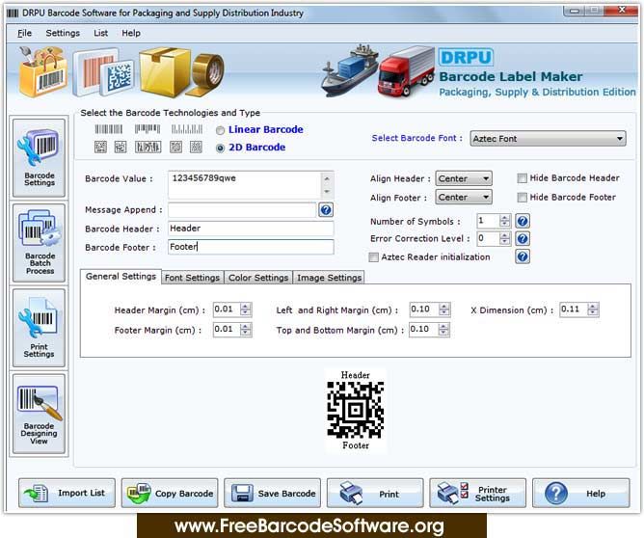The height and width of the screenshot is (538, 644).
Task: Click Barcode Value scrollbar down arrow
Action: 327,192
